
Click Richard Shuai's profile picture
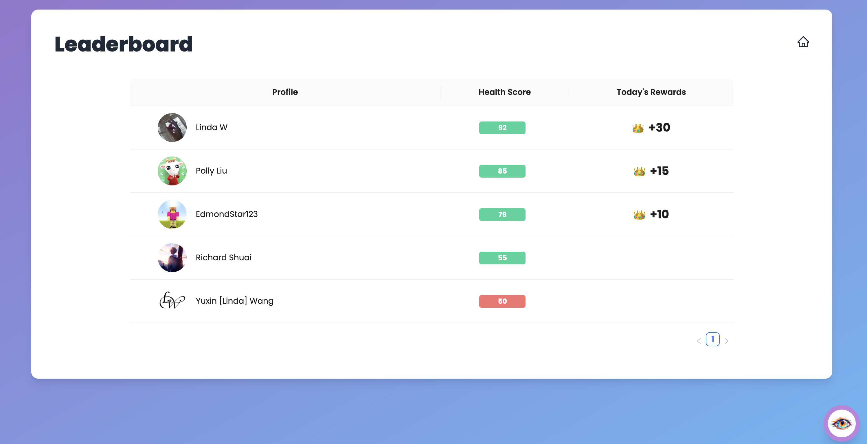coord(172,258)
